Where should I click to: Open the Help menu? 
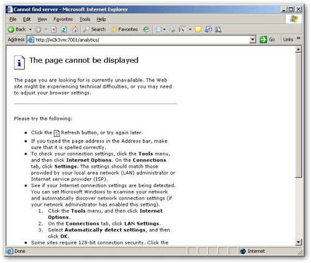pos(101,19)
